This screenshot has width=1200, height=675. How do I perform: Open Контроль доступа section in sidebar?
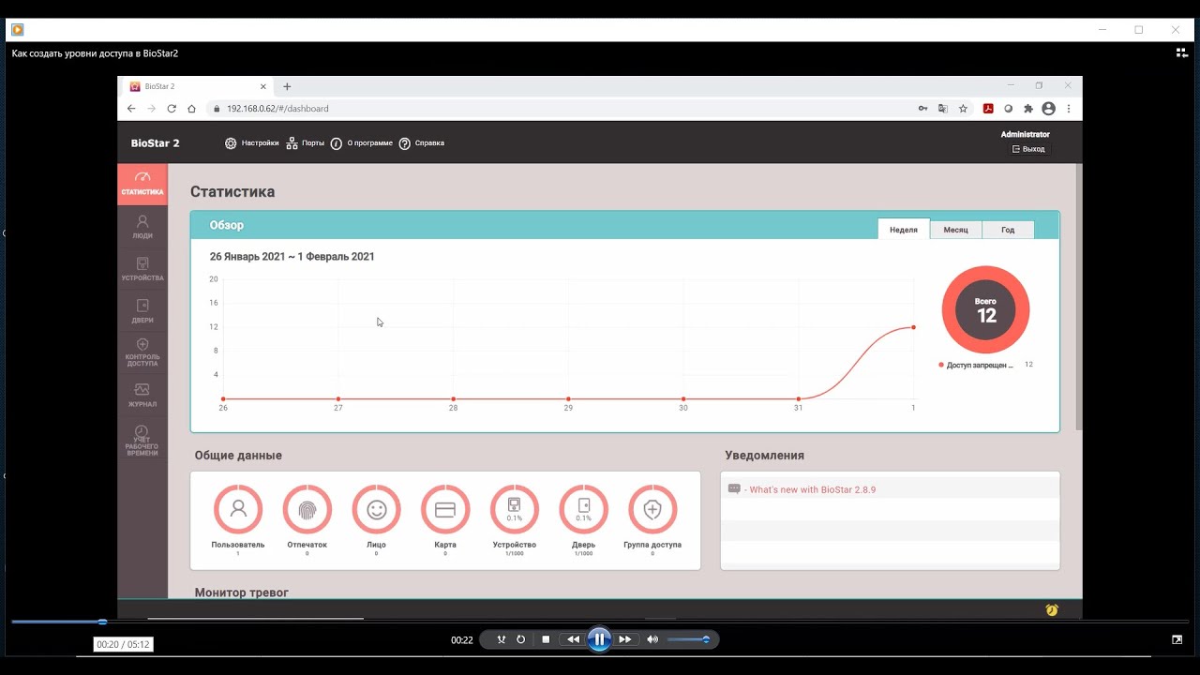point(142,353)
